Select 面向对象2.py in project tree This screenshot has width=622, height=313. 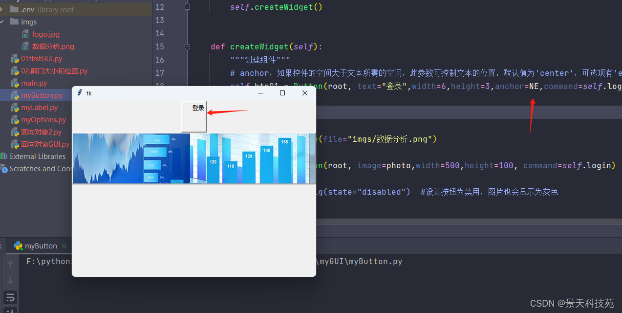pos(42,132)
